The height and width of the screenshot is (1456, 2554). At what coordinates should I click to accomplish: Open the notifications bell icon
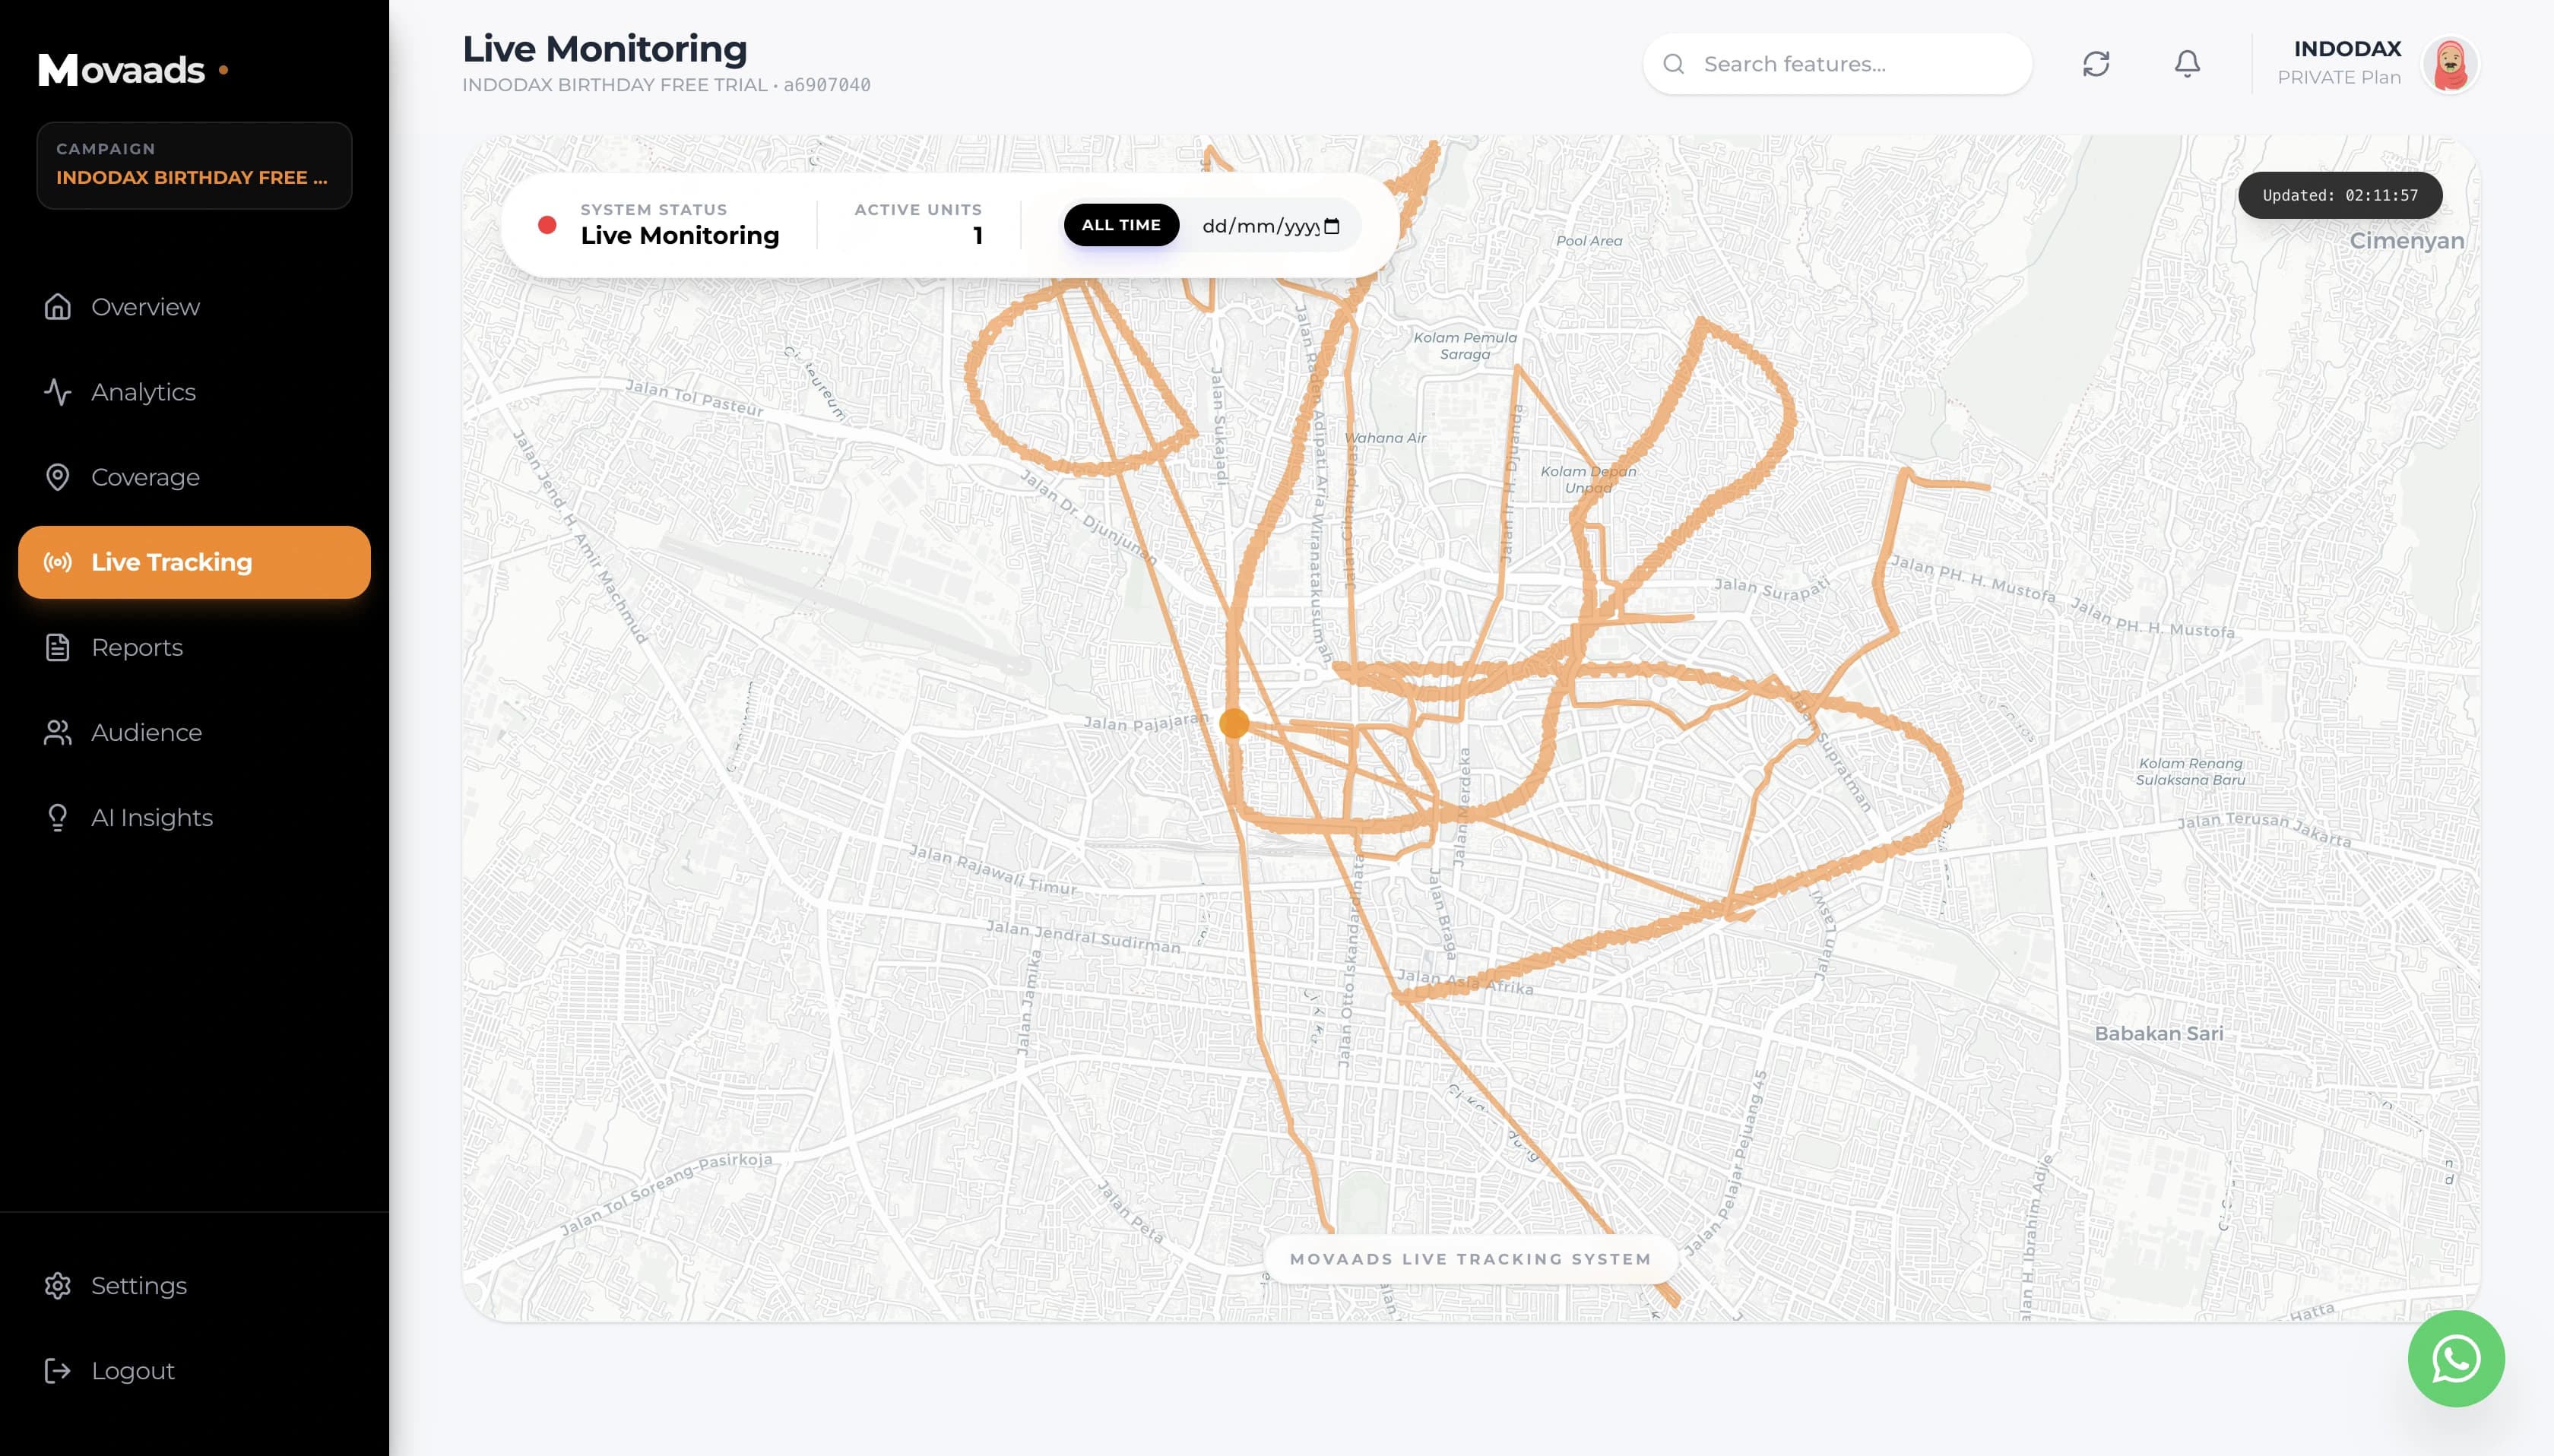(x=2185, y=63)
